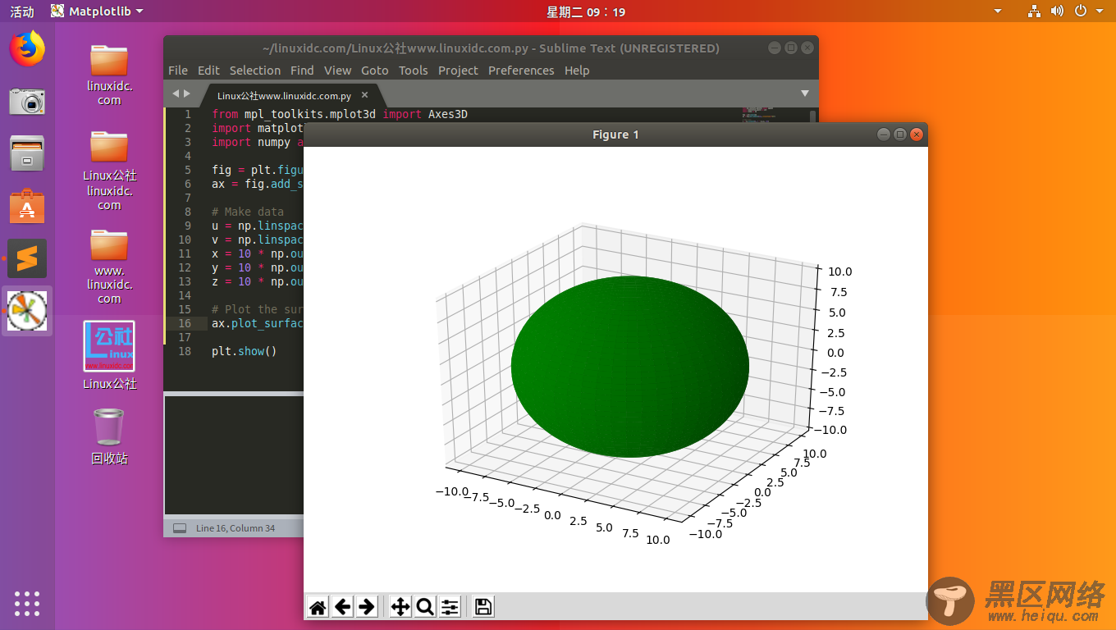This screenshot has width=1116, height=630.
Task: Open the input source dropdown arrow
Action: (x=998, y=11)
